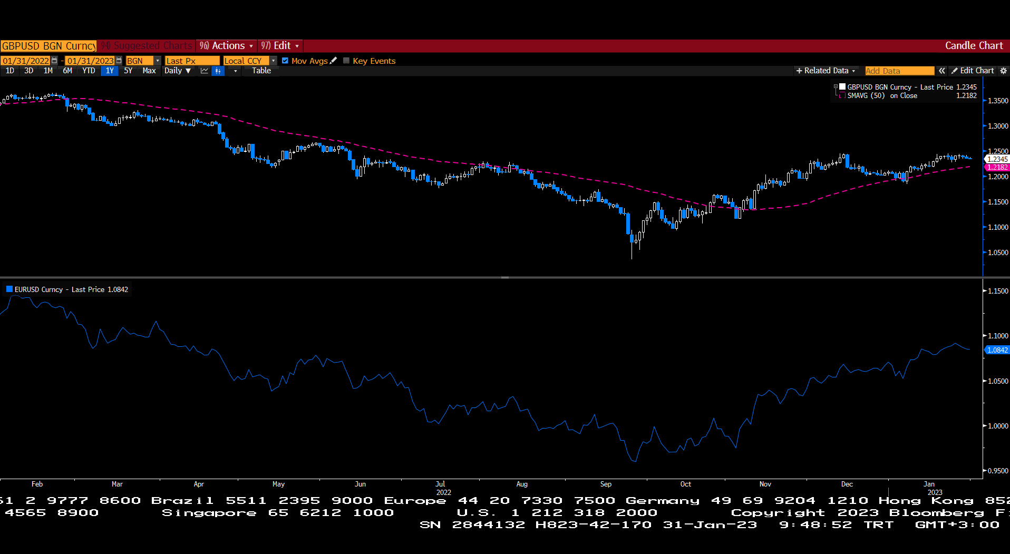Click the Sep label on the time axis
This screenshot has width=1010, height=554.
coord(606,484)
